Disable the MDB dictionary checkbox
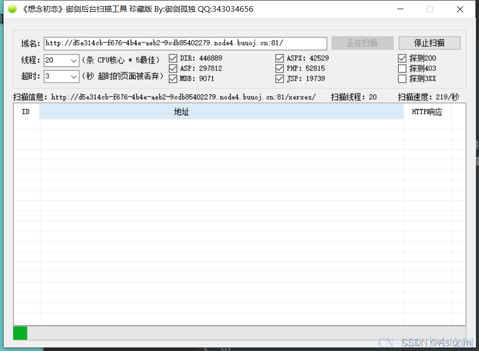479x351 pixels. 173,79
